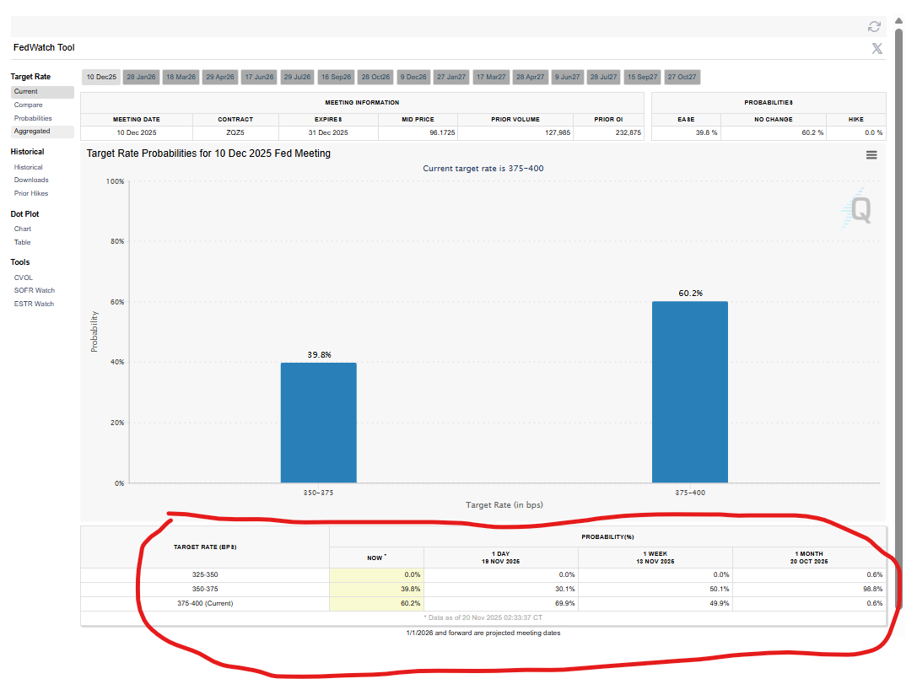Viewport: 917px width, 679px height.
Task: Open the 27 Oct27 meeting tab
Action: [x=682, y=78]
